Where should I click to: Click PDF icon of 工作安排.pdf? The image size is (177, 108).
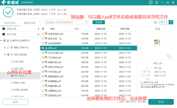pos(46,57)
